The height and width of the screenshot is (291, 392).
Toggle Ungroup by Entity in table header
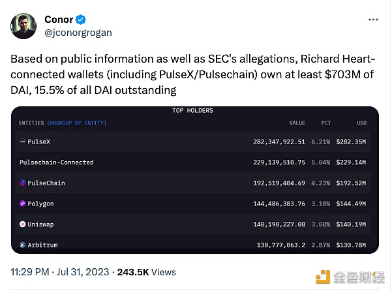[x=77, y=123]
